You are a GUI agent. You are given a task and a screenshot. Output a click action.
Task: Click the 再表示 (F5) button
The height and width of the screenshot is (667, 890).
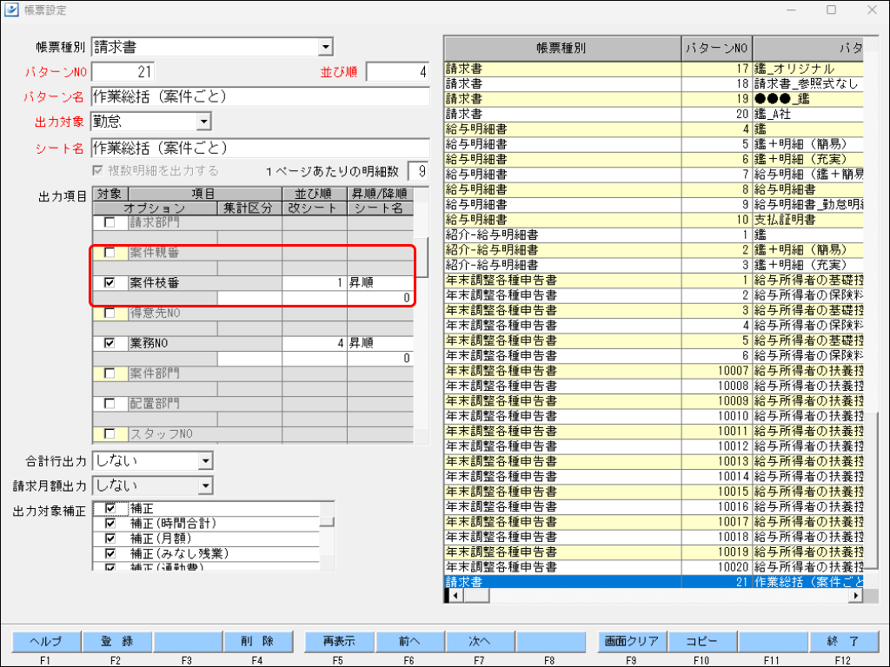tap(337, 641)
